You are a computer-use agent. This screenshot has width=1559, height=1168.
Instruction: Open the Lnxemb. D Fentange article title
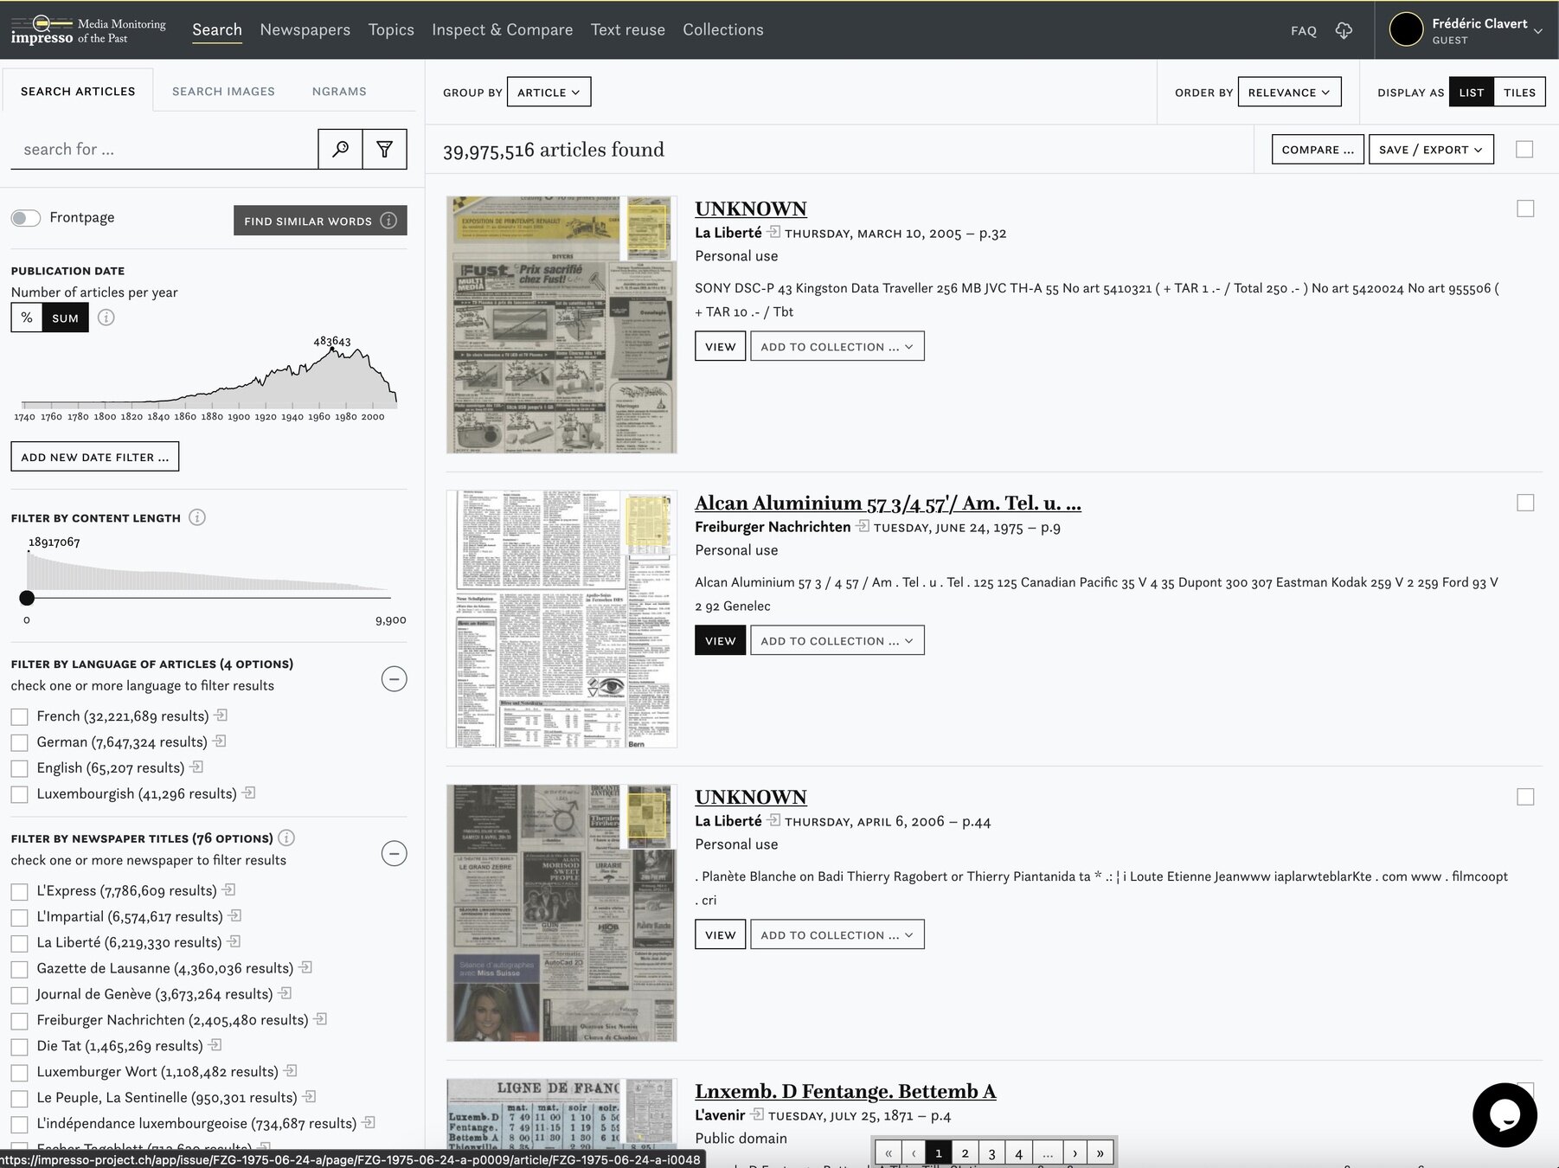[x=845, y=1091]
